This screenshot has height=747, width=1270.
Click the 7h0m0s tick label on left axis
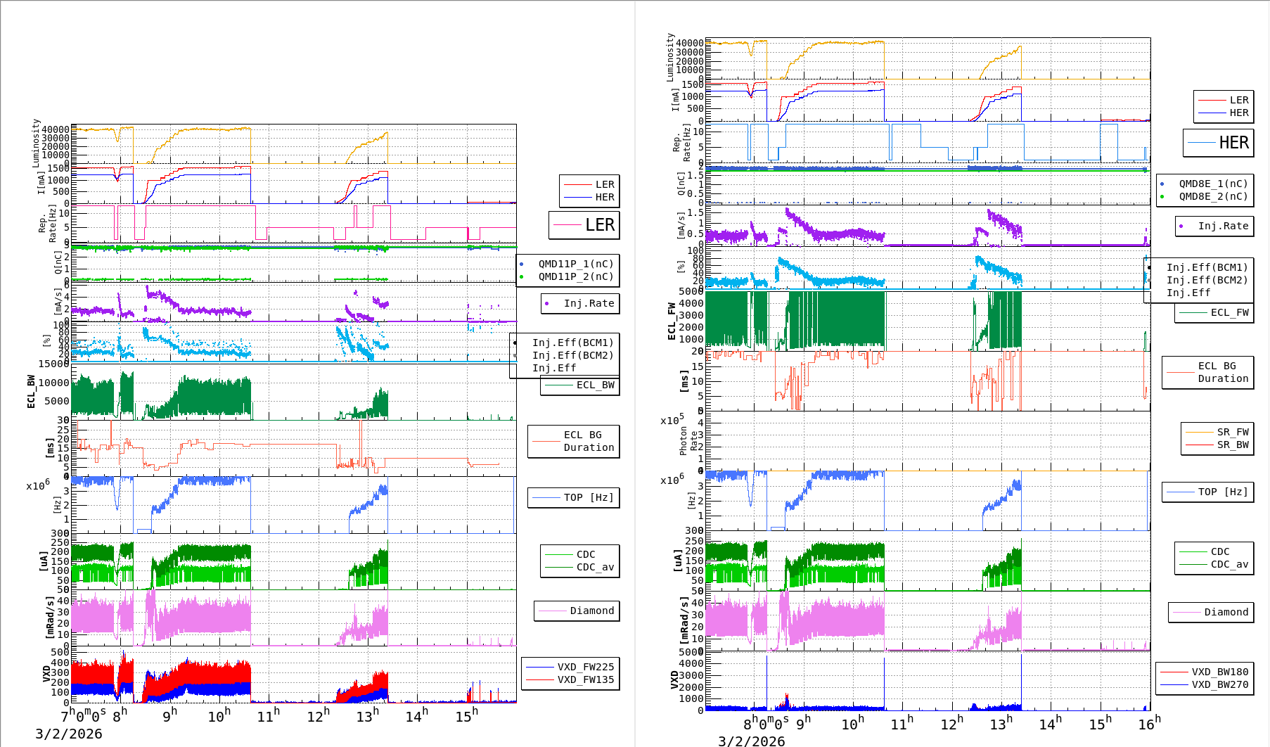[x=84, y=715]
